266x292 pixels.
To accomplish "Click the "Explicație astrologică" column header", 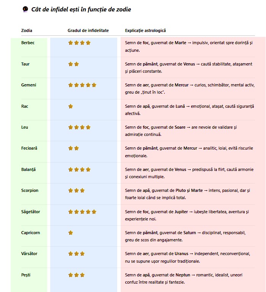I will pyautogui.click(x=145, y=30).
